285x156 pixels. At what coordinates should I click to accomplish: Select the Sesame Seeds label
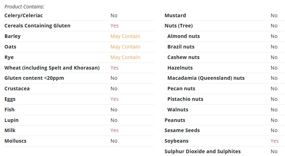pos(182,130)
